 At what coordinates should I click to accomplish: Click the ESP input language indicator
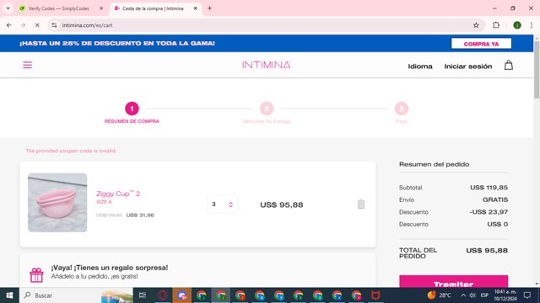click(x=484, y=295)
